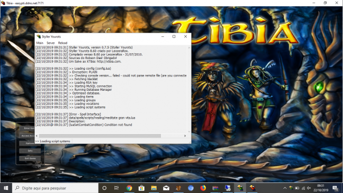The width and height of the screenshot is (343, 193).
Task: Click the Access Account button in Tibia
Action: click(30, 136)
